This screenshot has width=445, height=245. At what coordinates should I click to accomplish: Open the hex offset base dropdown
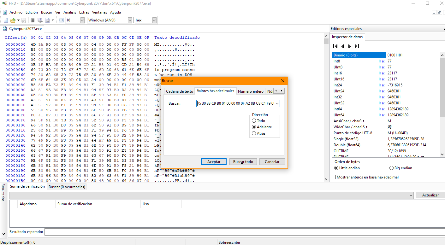[154, 20]
